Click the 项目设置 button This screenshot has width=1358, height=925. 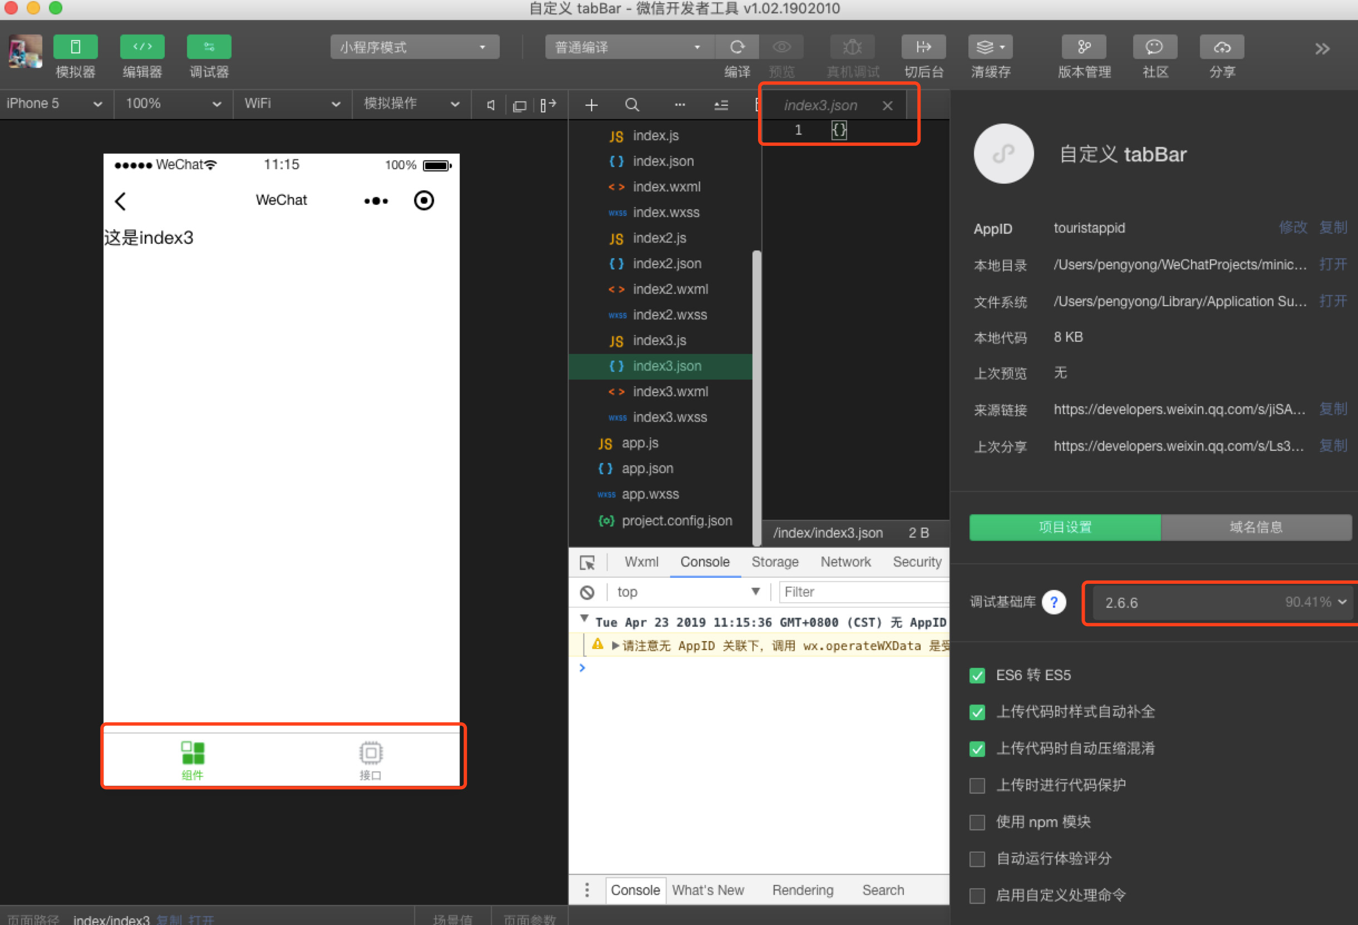tap(1065, 527)
